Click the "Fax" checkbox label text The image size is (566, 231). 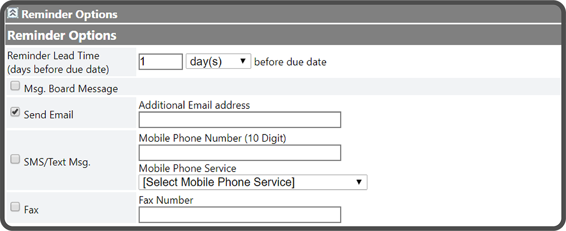point(31,209)
